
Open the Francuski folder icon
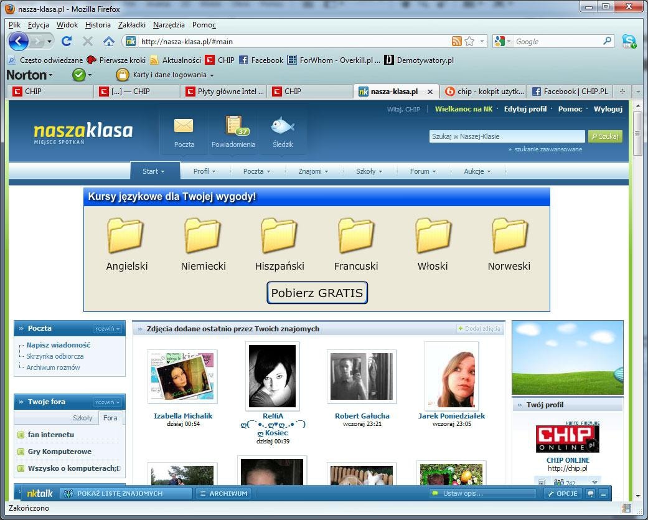pyautogui.click(x=356, y=235)
